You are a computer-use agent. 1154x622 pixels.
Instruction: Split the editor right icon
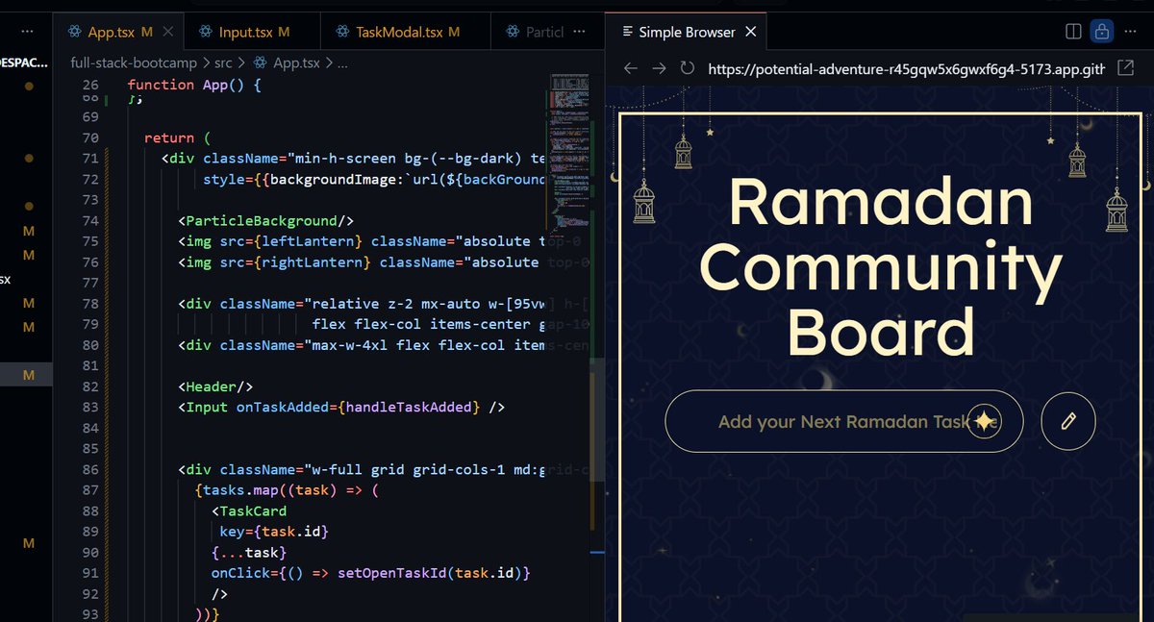[x=1074, y=32]
